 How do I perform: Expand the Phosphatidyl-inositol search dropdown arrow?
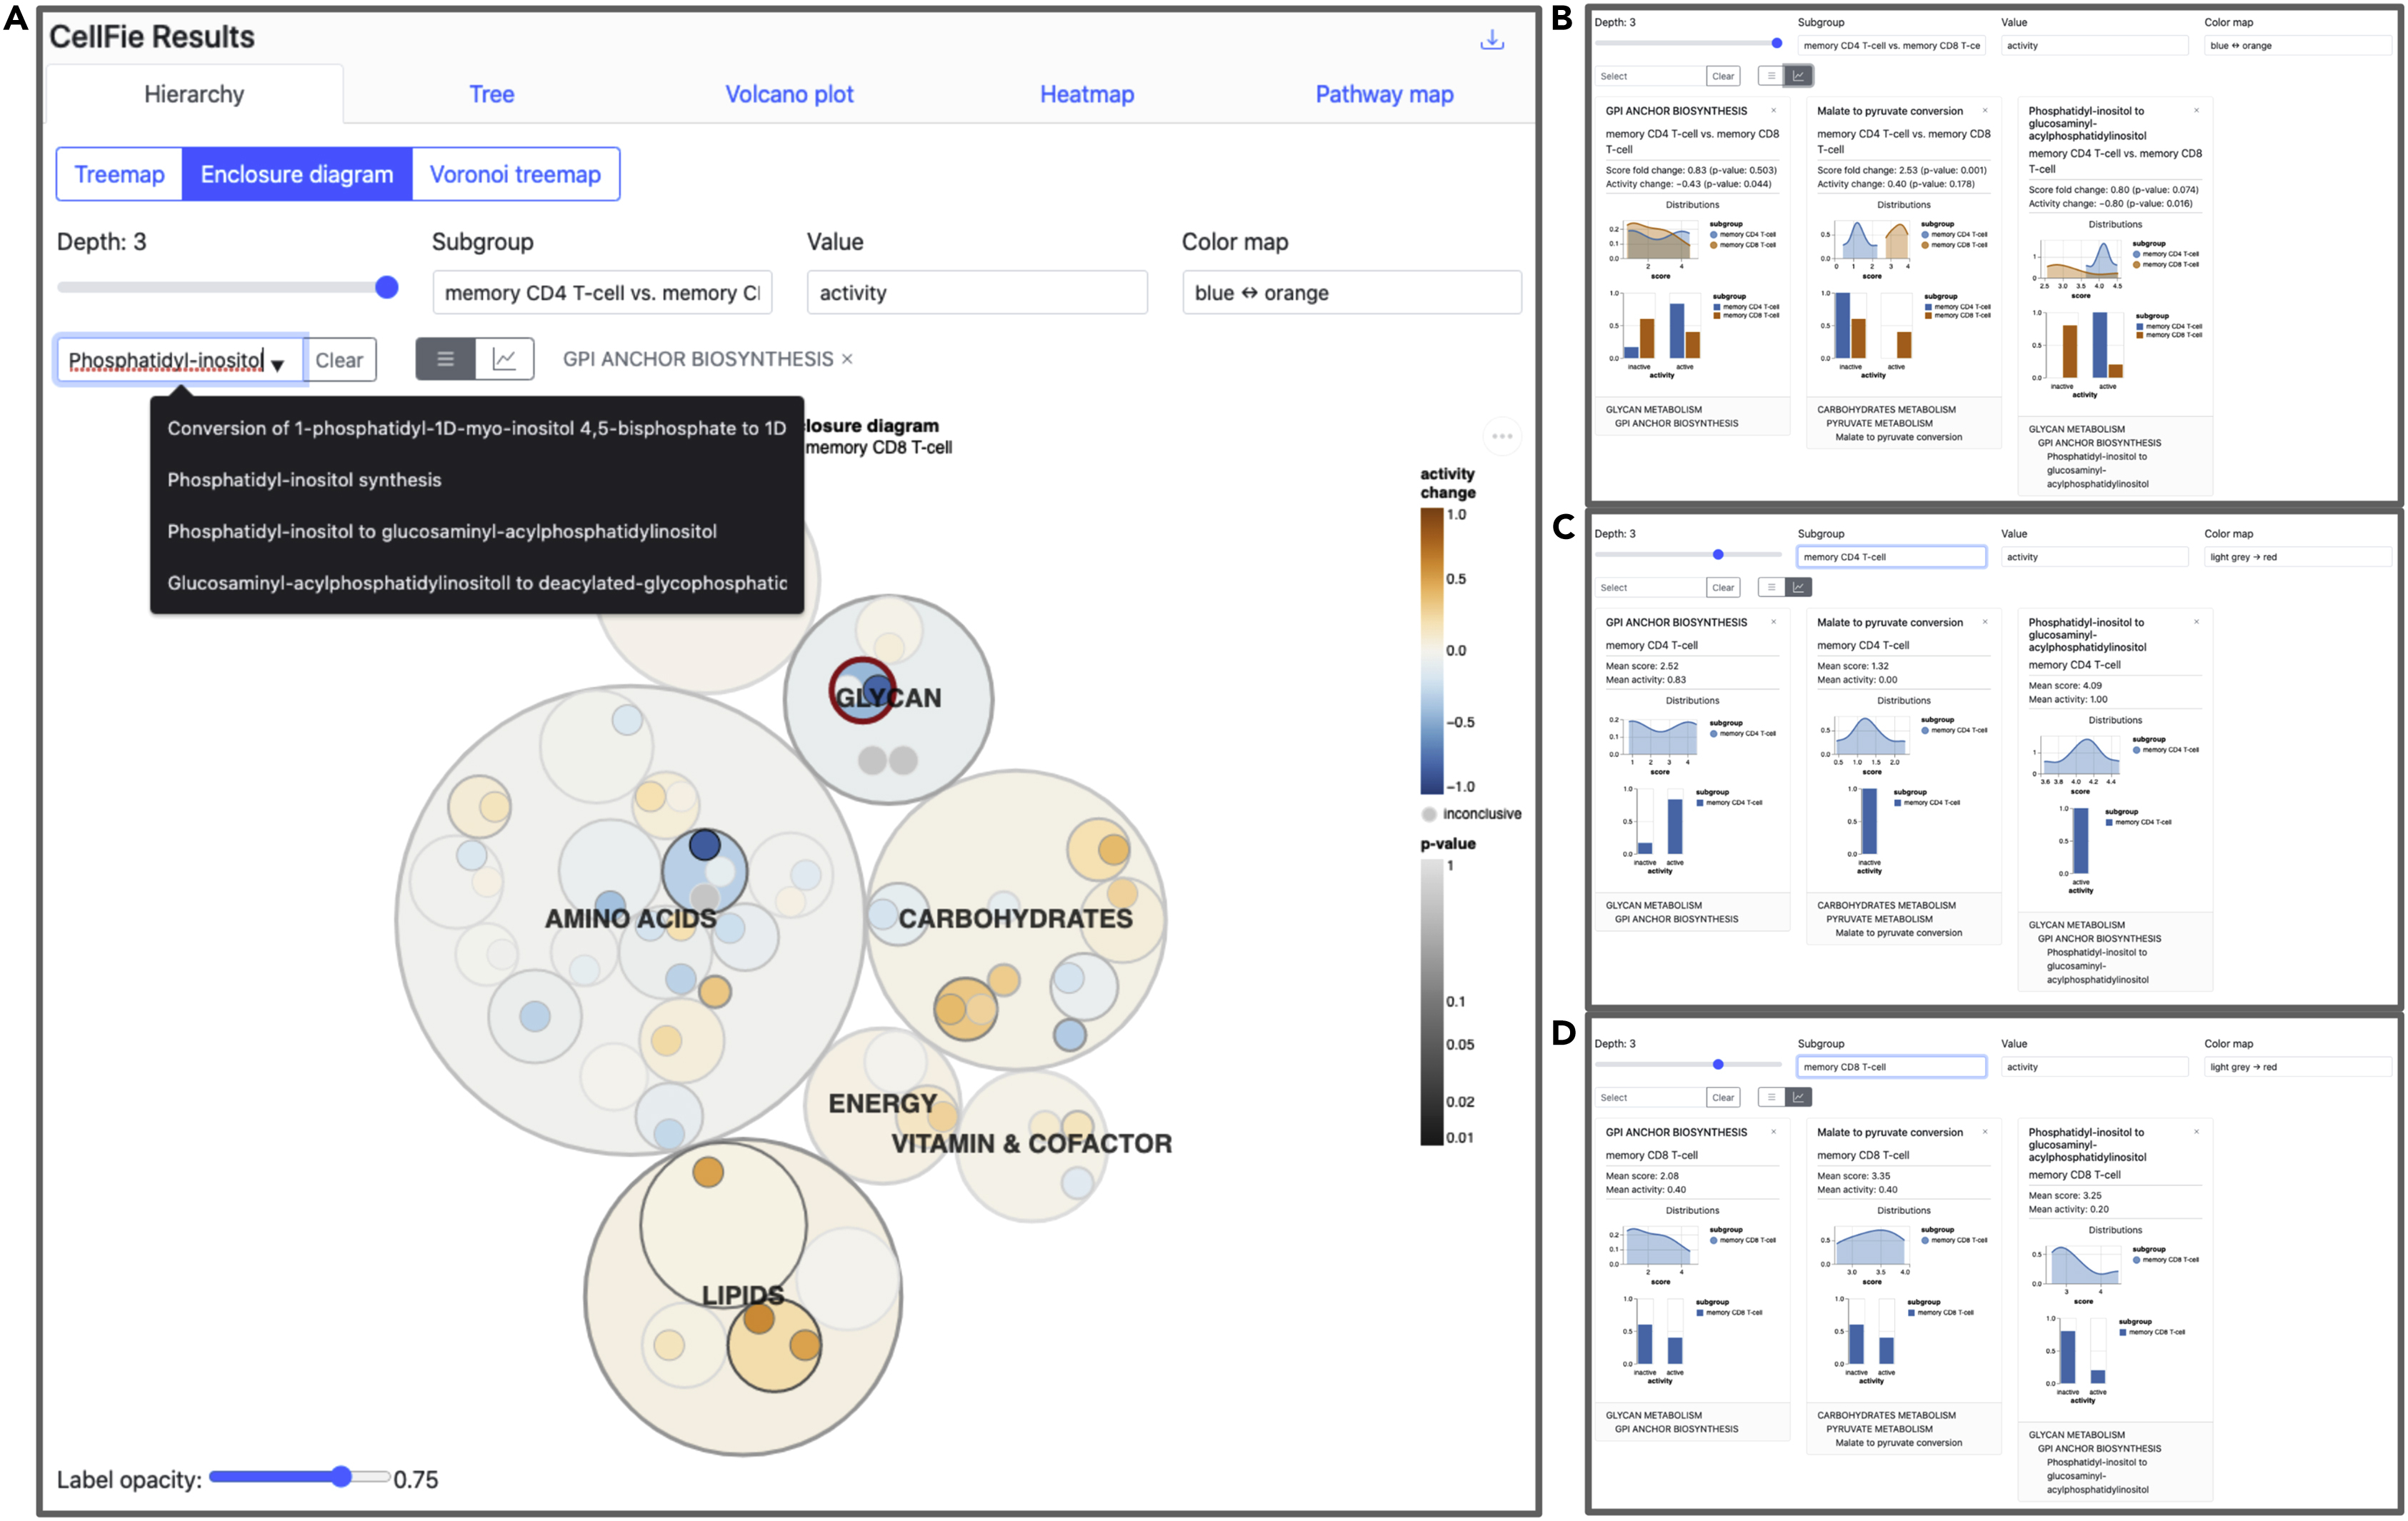tap(278, 365)
